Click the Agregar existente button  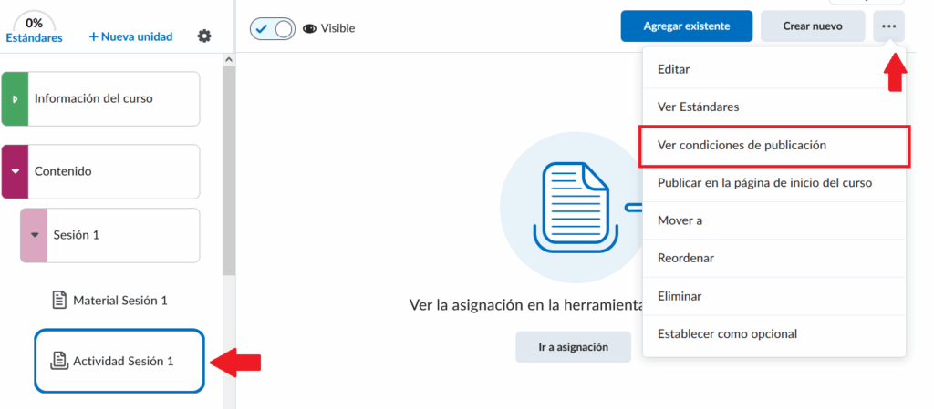click(686, 26)
